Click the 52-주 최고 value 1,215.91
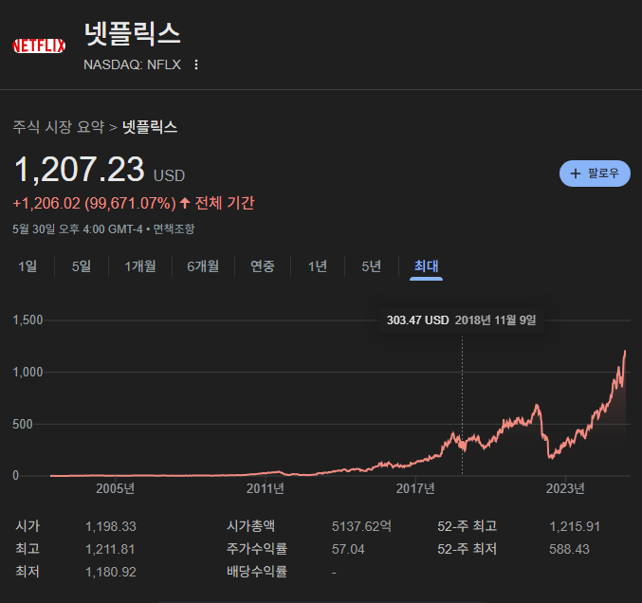Image resolution: width=642 pixels, height=603 pixels. 575,526
